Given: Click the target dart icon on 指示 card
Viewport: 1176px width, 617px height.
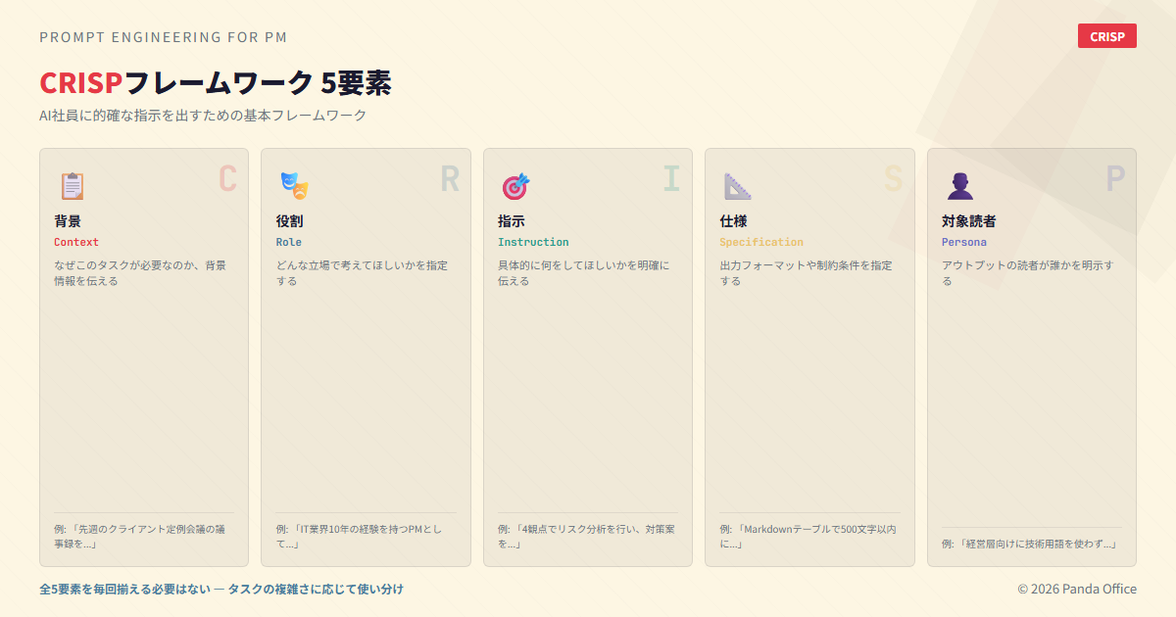Looking at the screenshot, I should pyautogui.click(x=515, y=186).
